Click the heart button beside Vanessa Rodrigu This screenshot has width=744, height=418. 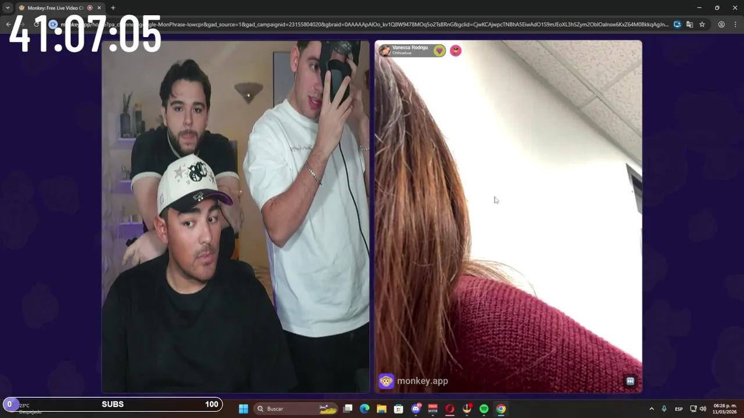[439, 51]
